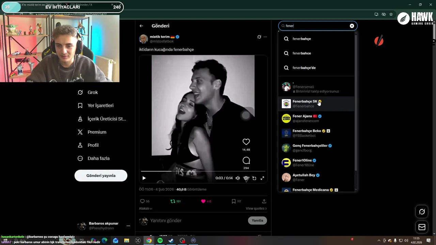Open the mistik terim profile avatar
Screen dimensions: 436x245
(143, 39)
